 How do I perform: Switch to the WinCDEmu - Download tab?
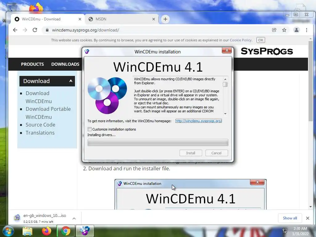coord(48,19)
